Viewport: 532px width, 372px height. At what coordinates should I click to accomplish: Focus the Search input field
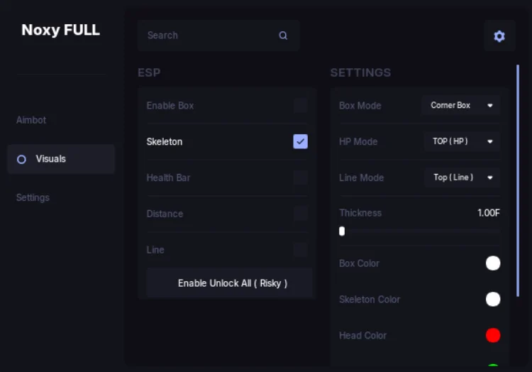coord(218,35)
